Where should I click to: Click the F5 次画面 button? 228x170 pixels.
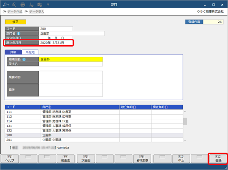pyautogui.click(x=86, y=159)
